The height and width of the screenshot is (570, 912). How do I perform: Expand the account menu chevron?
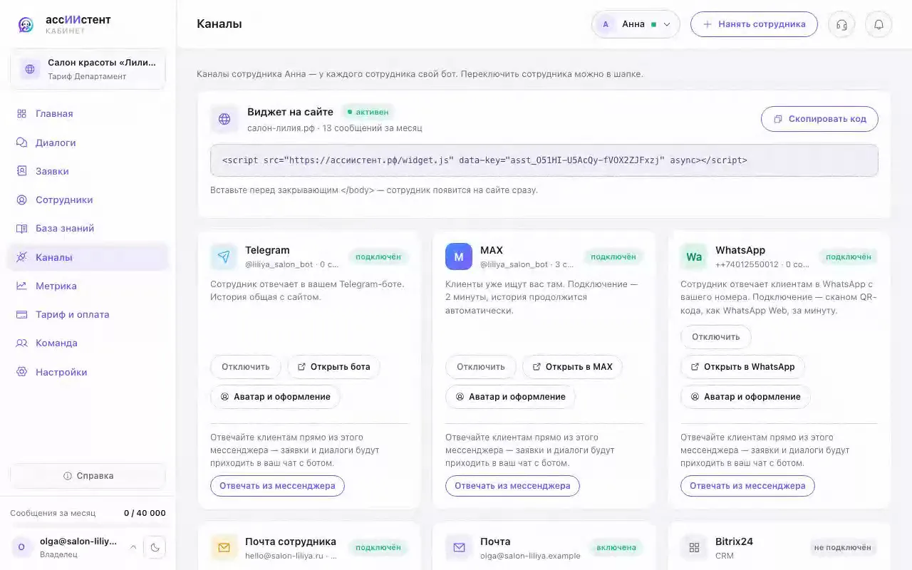click(133, 547)
